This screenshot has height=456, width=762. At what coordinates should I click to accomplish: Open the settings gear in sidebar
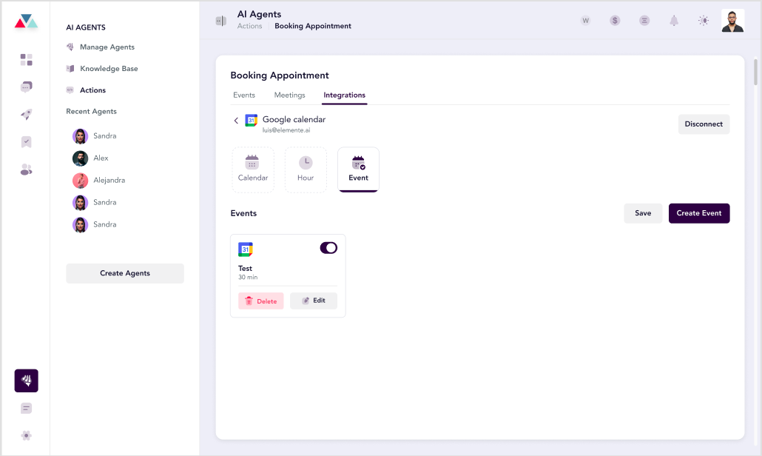tap(26, 435)
